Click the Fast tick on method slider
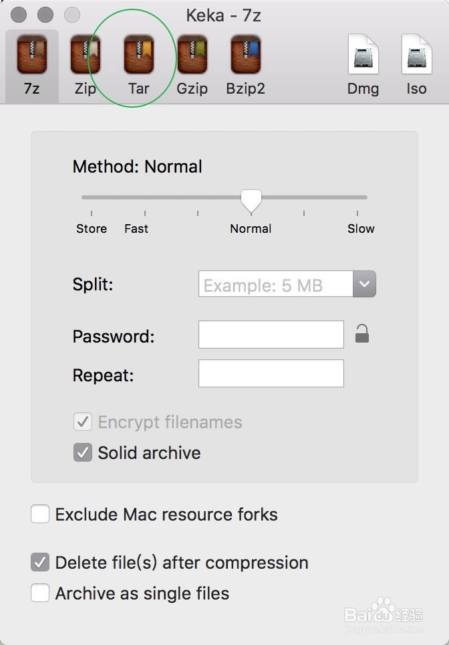 point(144,213)
